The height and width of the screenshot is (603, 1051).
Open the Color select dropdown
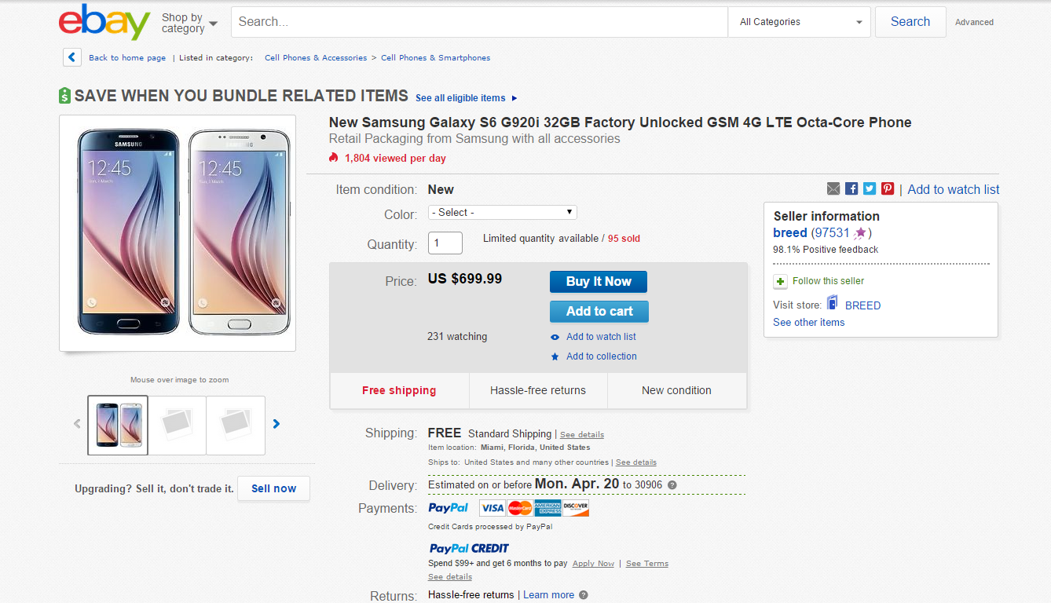tap(502, 212)
